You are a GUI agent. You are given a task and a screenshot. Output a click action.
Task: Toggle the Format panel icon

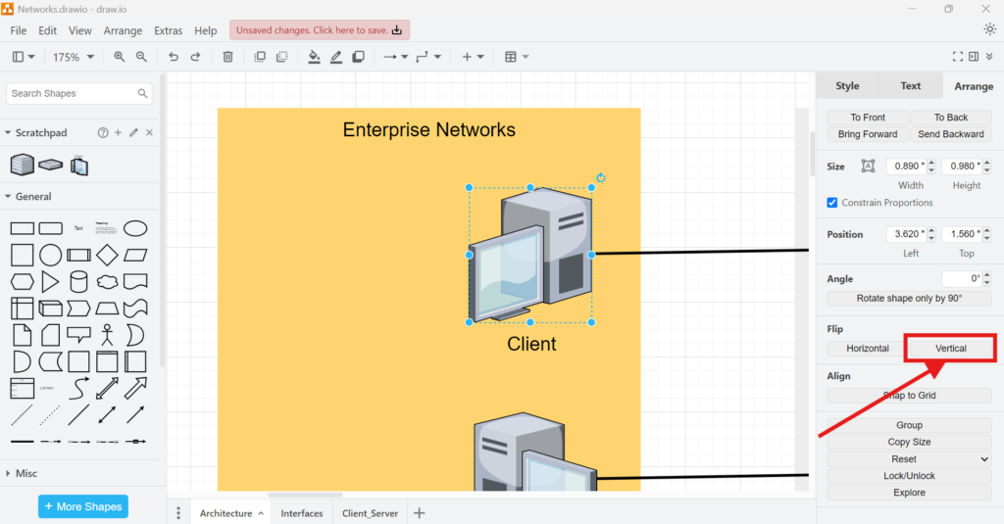[974, 57]
